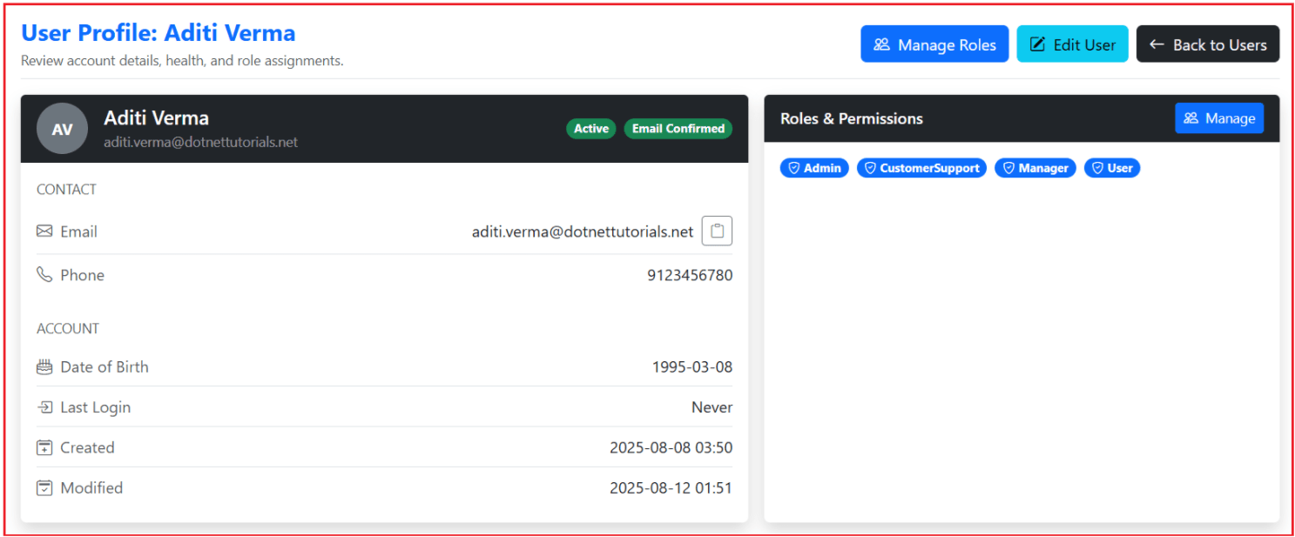Click the people icon inside Manage Roles button

point(882,44)
